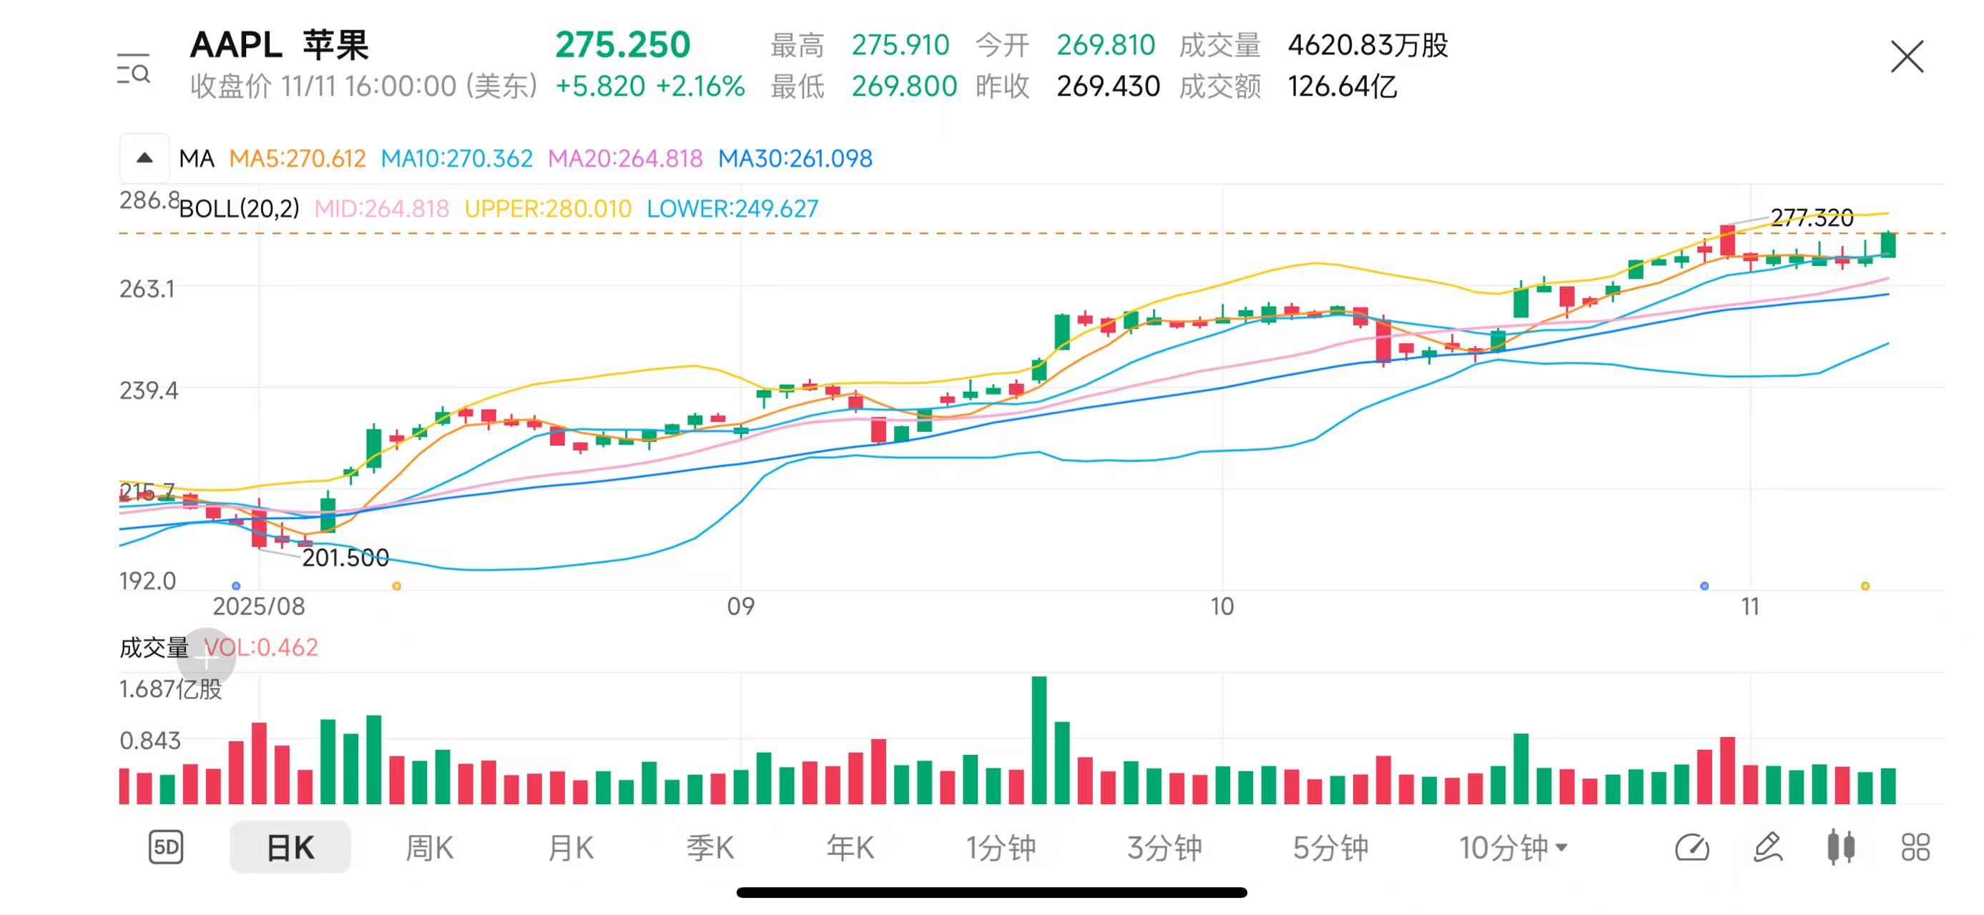1984x915 pixels.
Task: Switch to the 周K weekly tab
Action: point(429,847)
